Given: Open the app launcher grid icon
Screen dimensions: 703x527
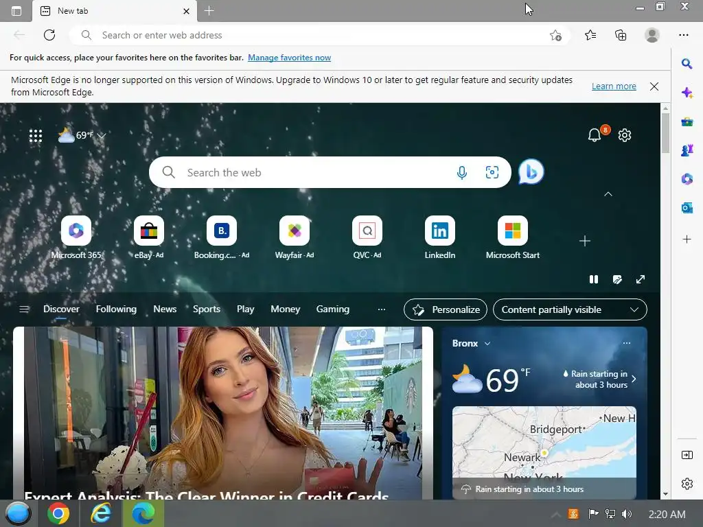Looking at the screenshot, I should pyautogui.click(x=36, y=135).
